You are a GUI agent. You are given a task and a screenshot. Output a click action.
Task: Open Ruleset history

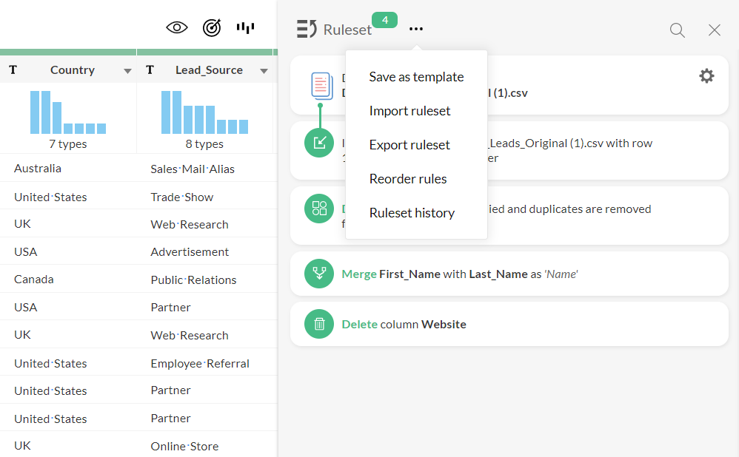(x=412, y=213)
